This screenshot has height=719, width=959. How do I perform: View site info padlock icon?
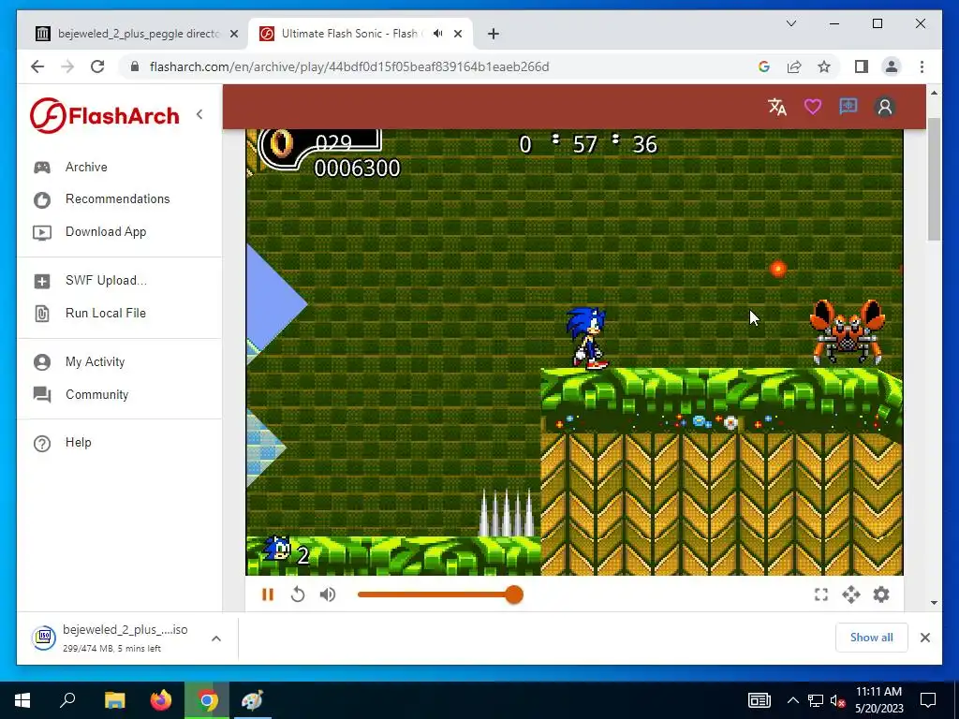click(135, 66)
